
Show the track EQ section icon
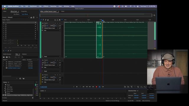[x=48, y=20]
